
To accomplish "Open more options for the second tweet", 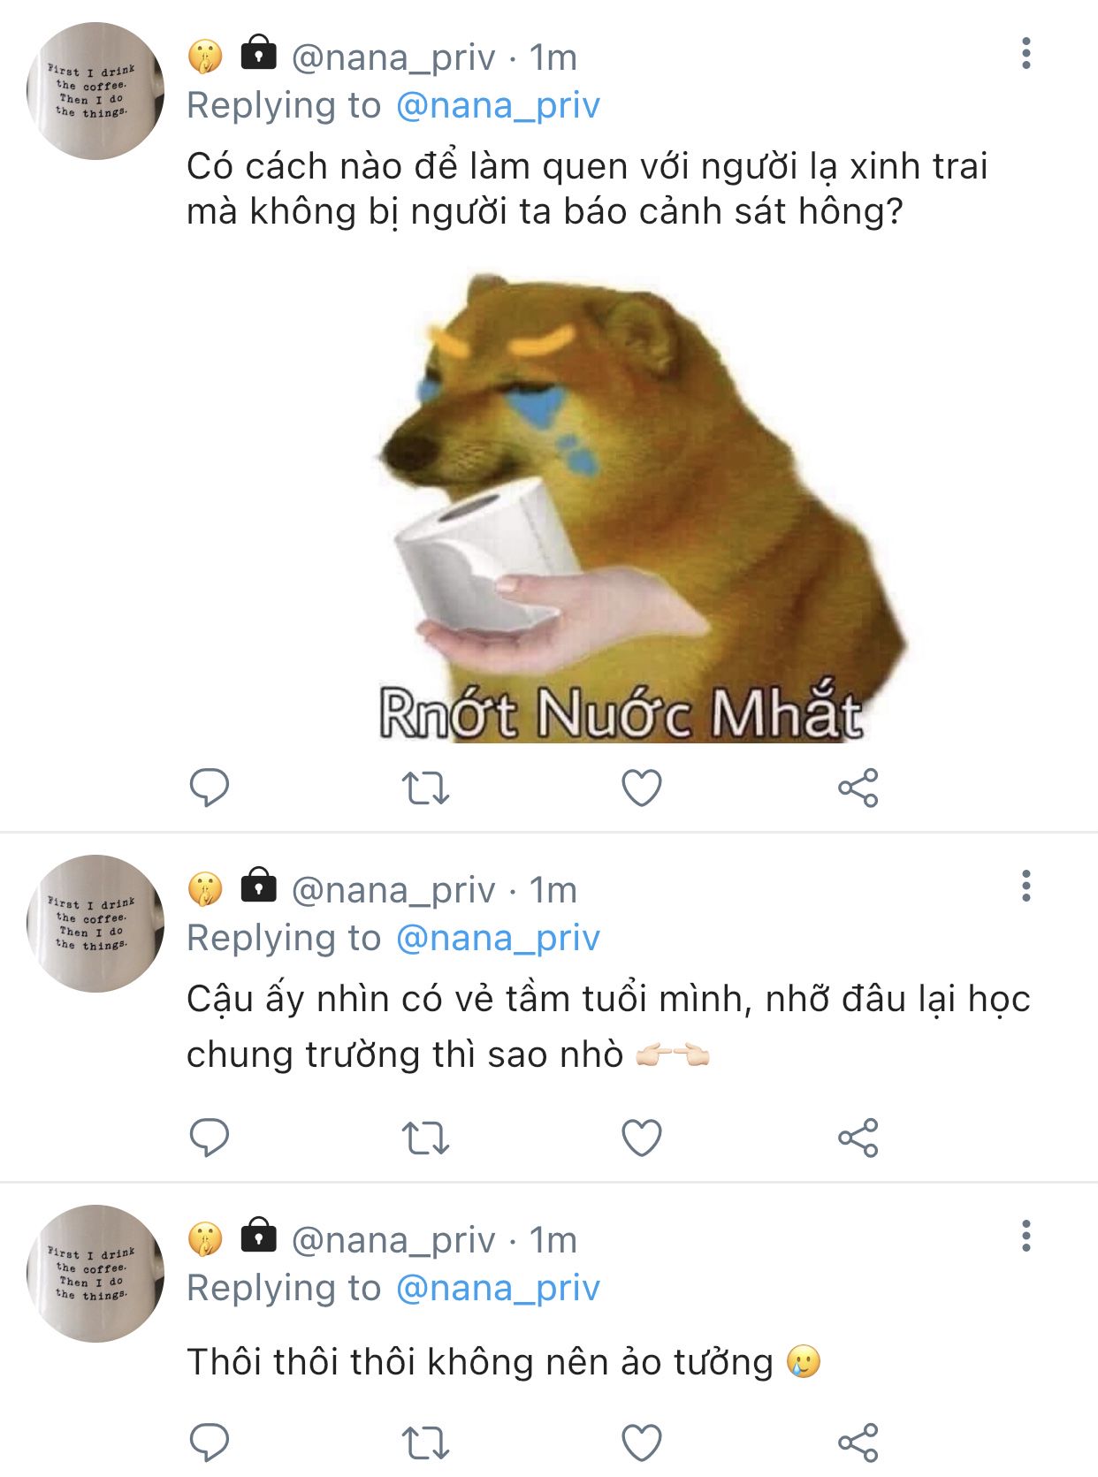I will 1026,886.
